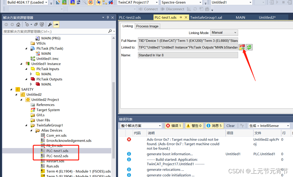
Task: Click the Clear button in error list
Action: 230,126
